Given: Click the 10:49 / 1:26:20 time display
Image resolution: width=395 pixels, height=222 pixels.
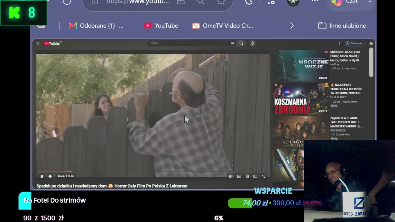Looking at the screenshot, I should coord(66,176).
